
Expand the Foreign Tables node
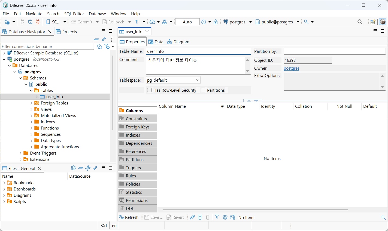(x=31, y=103)
